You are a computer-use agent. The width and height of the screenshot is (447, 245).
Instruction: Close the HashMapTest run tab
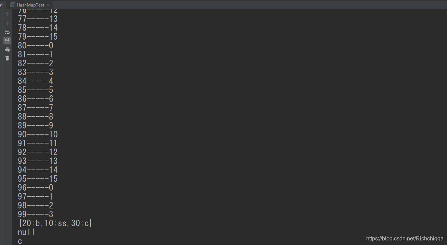point(48,5)
